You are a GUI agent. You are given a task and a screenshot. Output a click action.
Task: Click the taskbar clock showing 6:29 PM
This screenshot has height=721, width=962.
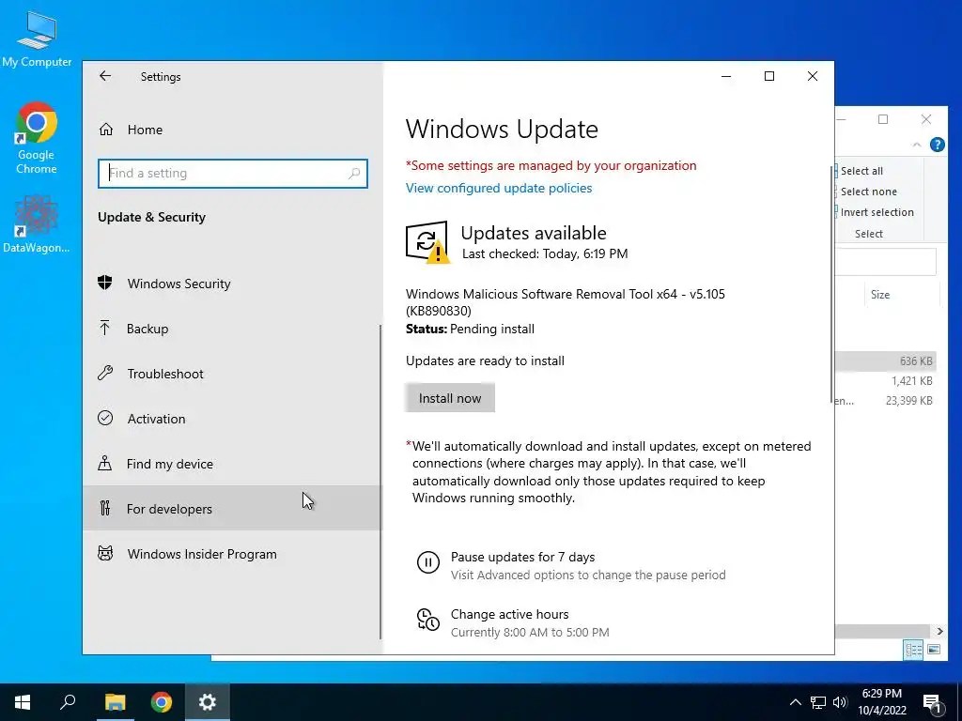click(x=881, y=702)
